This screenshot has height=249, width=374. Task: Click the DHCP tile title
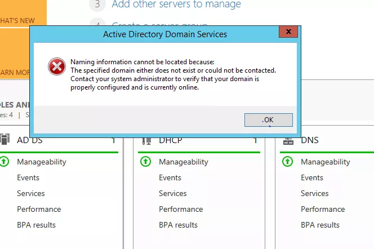170,140
